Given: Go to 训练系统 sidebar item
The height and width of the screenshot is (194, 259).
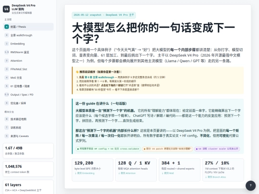Looking at the screenshot, I should [28, 127].
